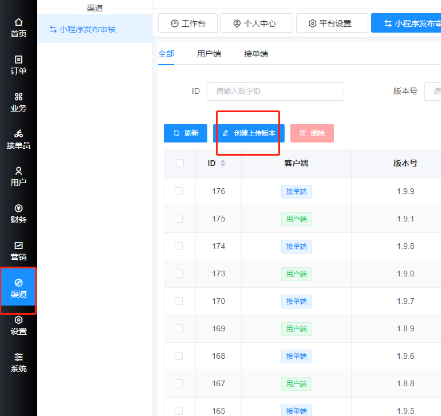Viewport: 441px width, 416px height.
Task: Select 用户端 filter tab
Action: click(209, 54)
